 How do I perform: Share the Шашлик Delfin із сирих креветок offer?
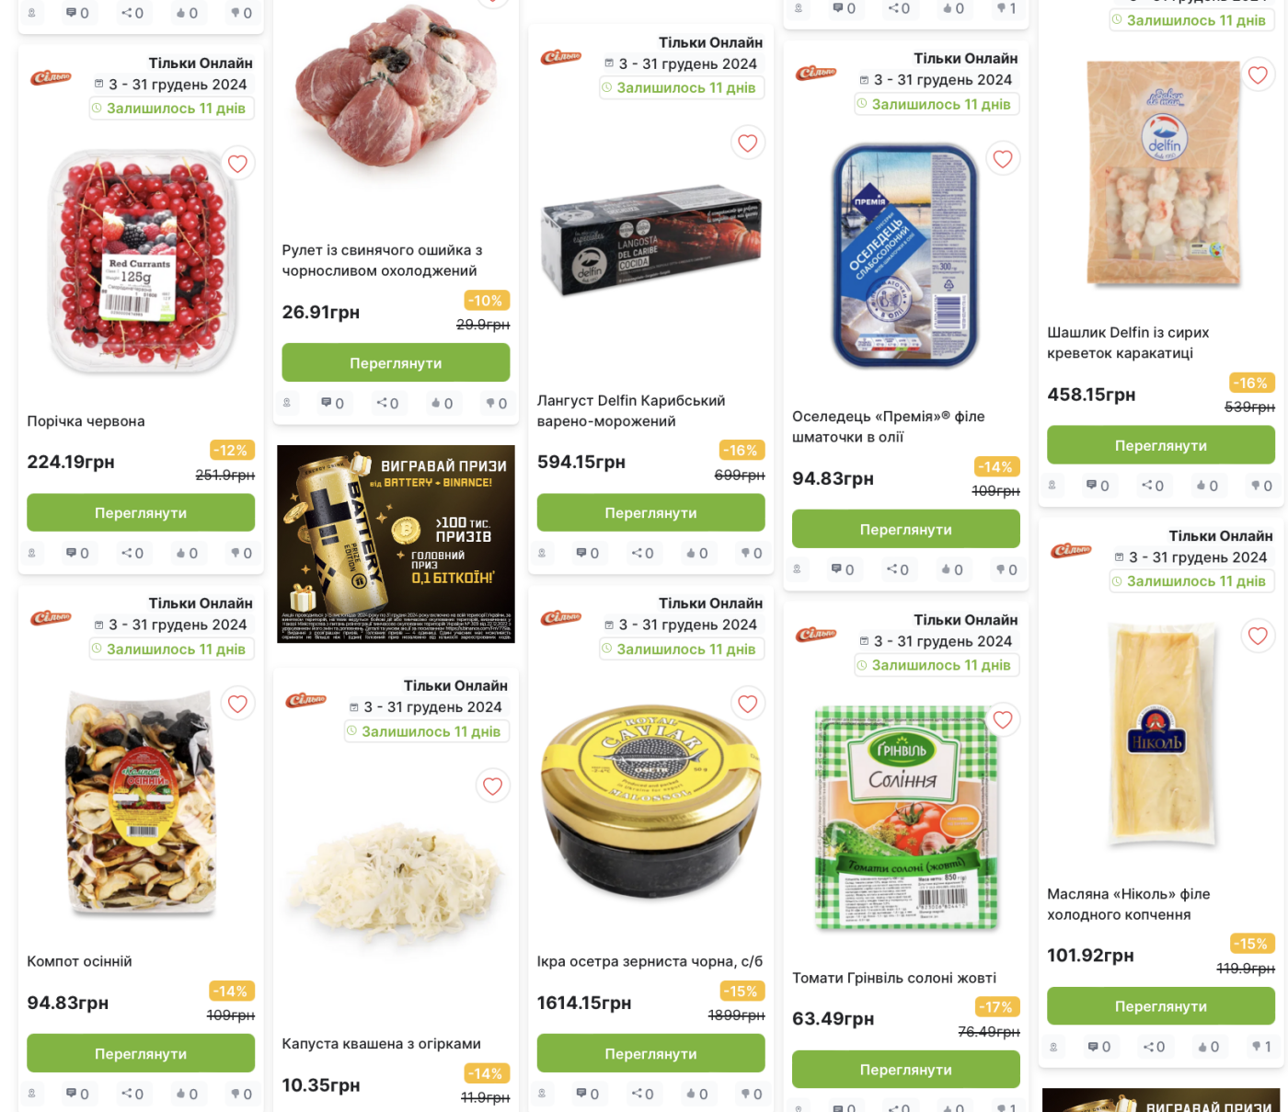point(1153,486)
